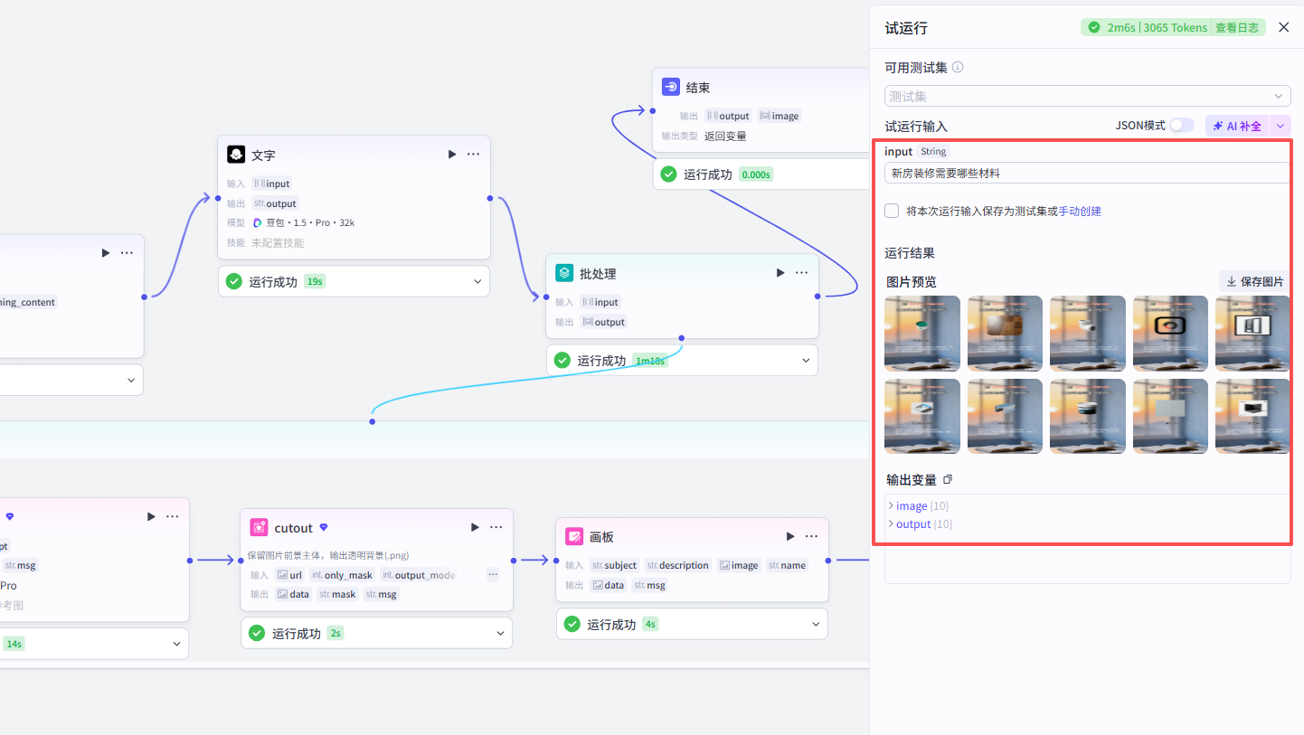The width and height of the screenshot is (1304, 735).
Task: Click the 运行结果 heading
Action: pyautogui.click(x=910, y=253)
